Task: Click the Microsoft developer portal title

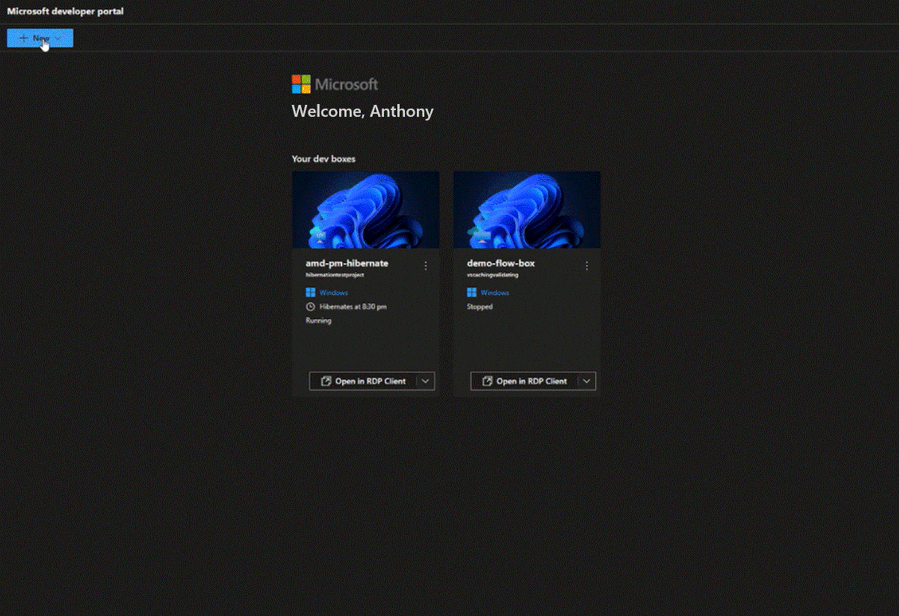Action: [65, 11]
